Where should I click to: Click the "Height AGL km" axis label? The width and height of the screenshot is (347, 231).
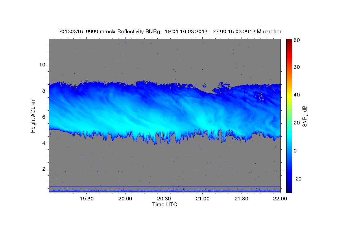[x=33, y=115]
